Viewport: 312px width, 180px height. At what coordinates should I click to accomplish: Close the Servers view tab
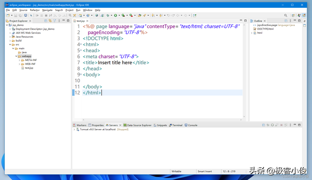pos(120,125)
